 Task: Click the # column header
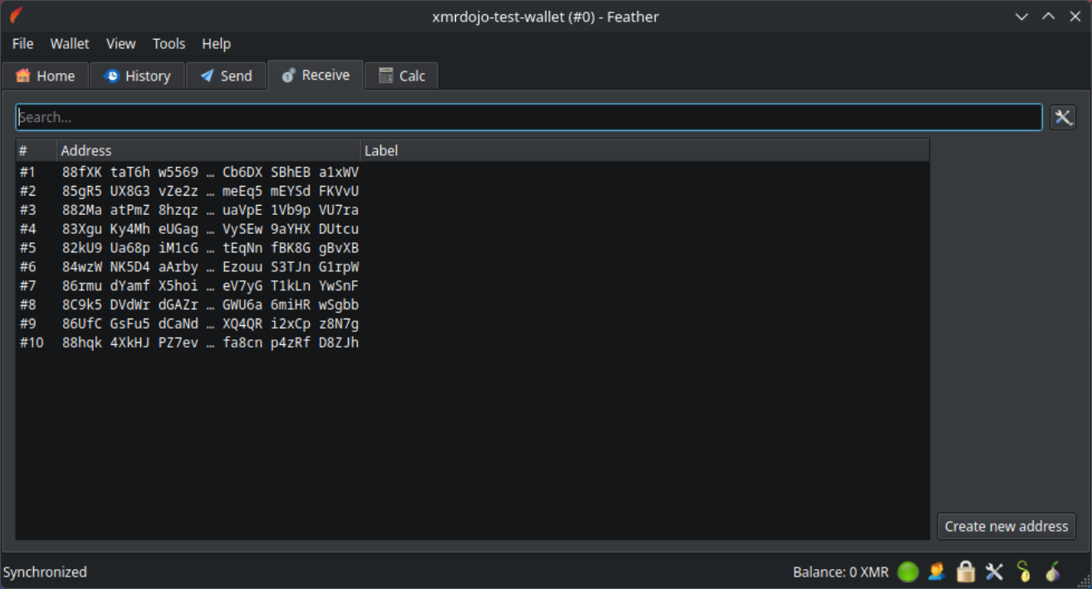coord(37,150)
